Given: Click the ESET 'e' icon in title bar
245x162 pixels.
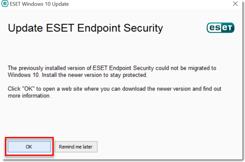Looking at the screenshot, I should click(x=5, y=4).
